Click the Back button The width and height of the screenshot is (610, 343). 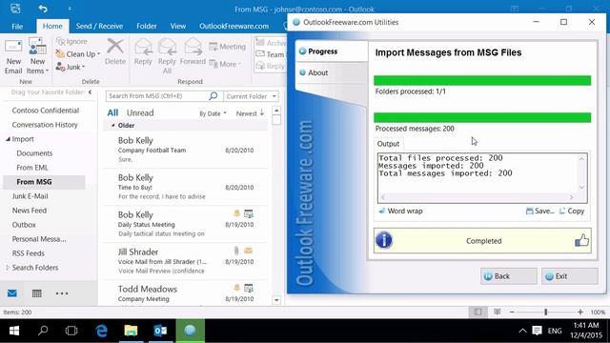pyautogui.click(x=508, y=276)
